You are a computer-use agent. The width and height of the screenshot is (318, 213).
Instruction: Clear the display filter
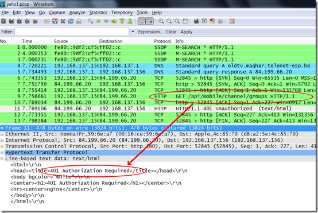point(171,32)
